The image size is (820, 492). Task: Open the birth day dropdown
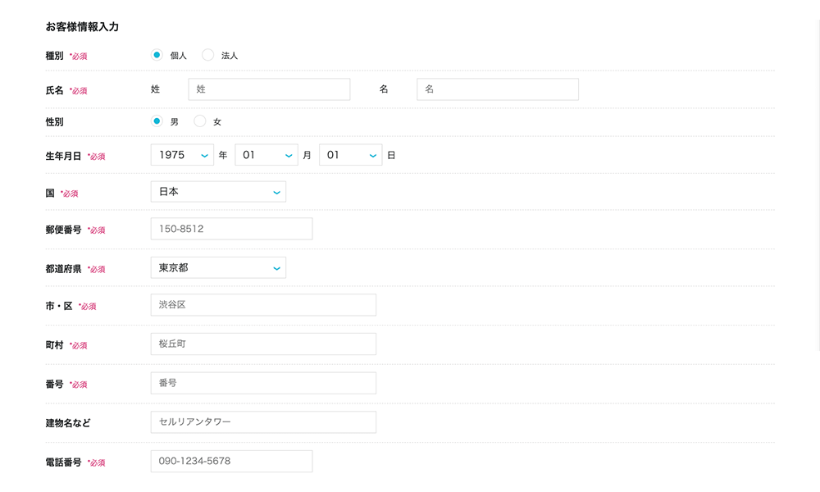pos(350,155)
